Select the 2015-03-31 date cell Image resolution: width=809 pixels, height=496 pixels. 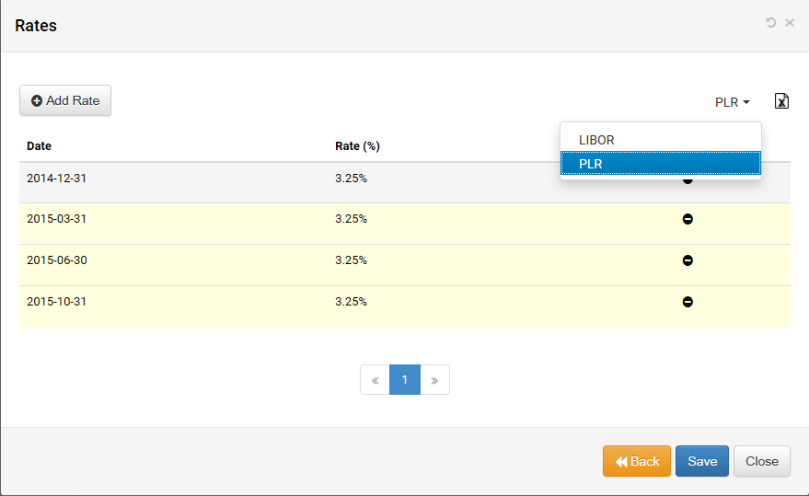click(56, 219)
